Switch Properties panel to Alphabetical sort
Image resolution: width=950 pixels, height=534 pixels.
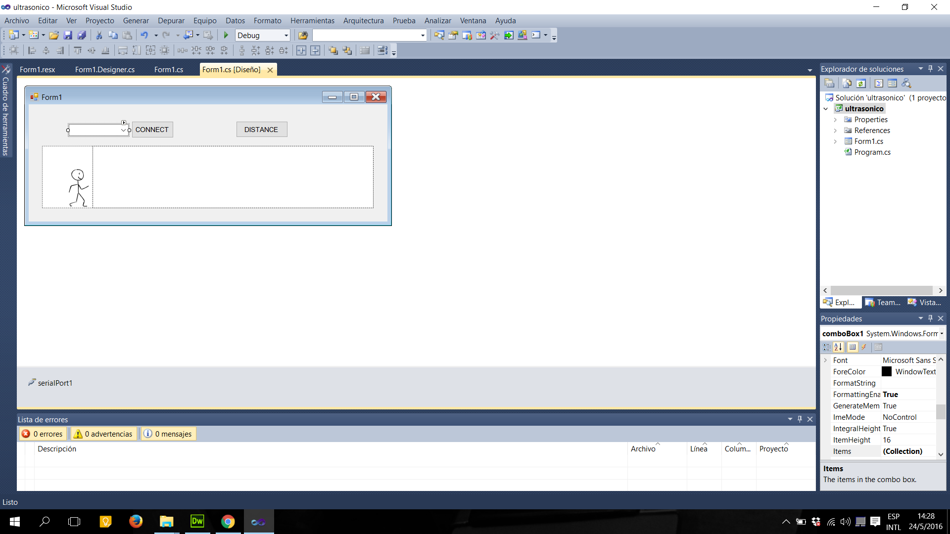[838, 347]
